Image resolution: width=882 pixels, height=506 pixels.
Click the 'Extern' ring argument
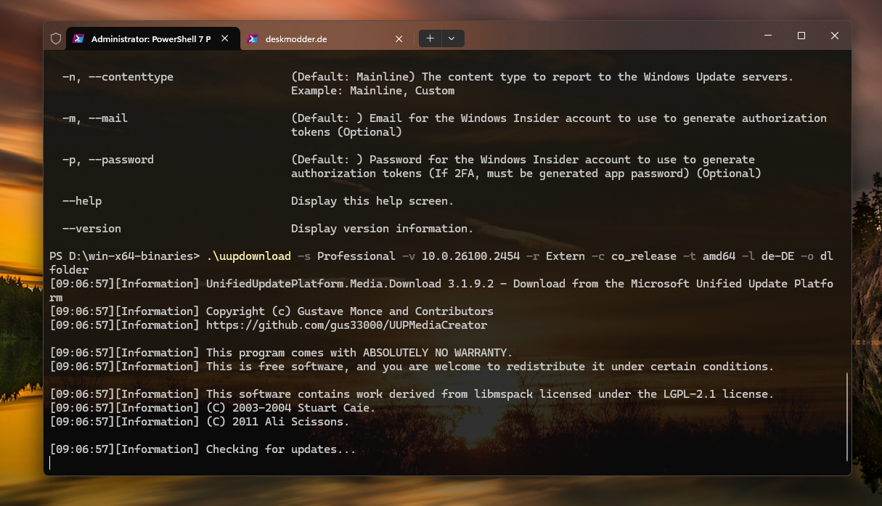pos(565,256)
